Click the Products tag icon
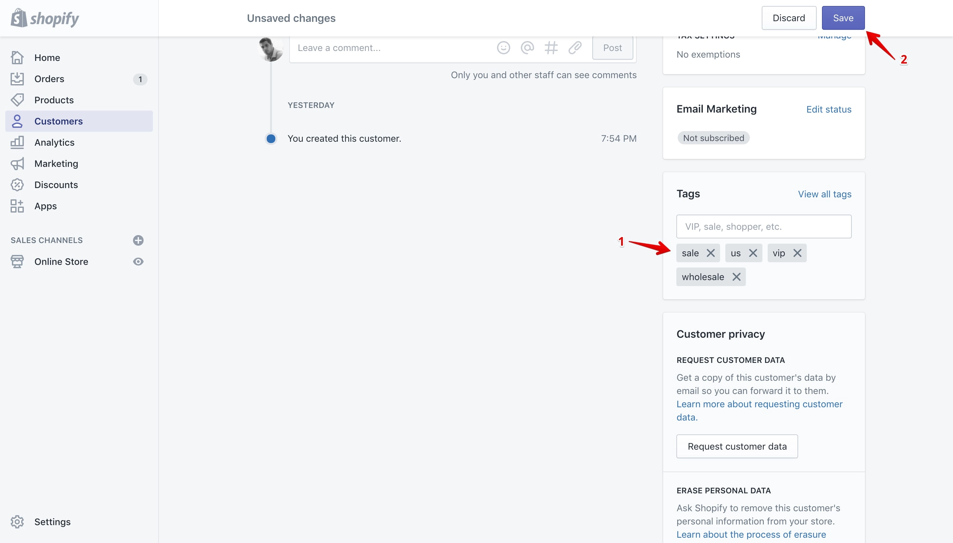This screenshot has height=543, width=953. pyautogui.click(x=17, y=100)
